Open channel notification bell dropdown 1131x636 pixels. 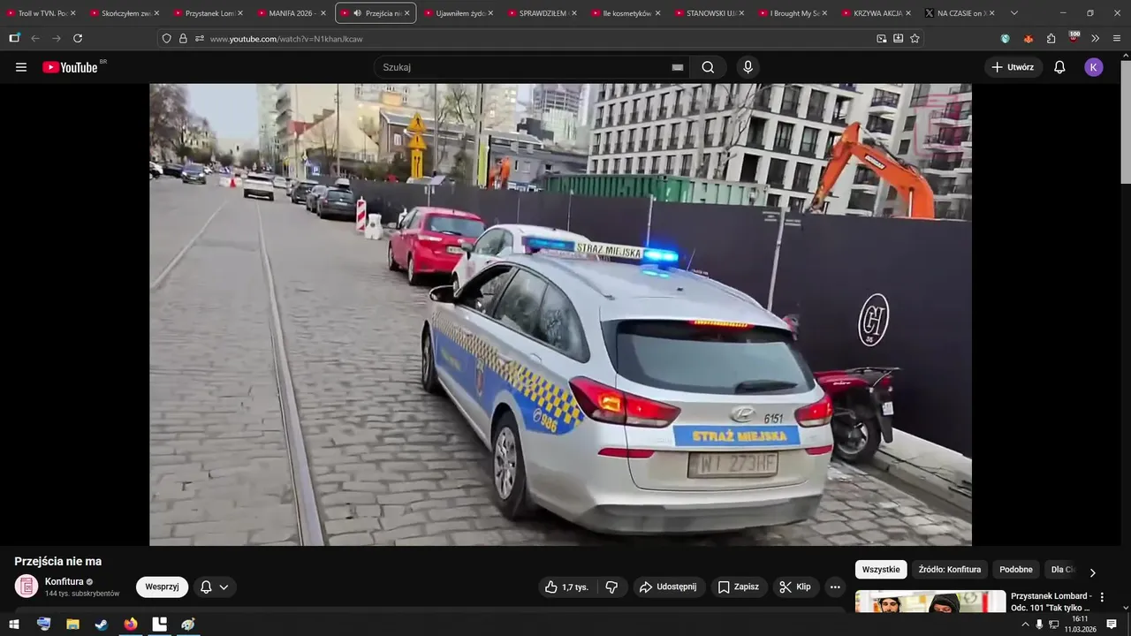click(x=214, y=587)
